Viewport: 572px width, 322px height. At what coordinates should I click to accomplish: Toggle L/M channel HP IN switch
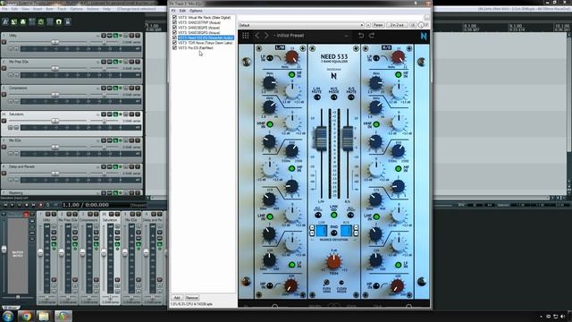[270, 286]
